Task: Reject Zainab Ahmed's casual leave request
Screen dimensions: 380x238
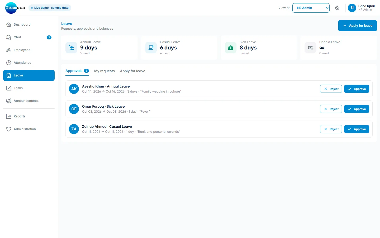Action: [331, 129]
